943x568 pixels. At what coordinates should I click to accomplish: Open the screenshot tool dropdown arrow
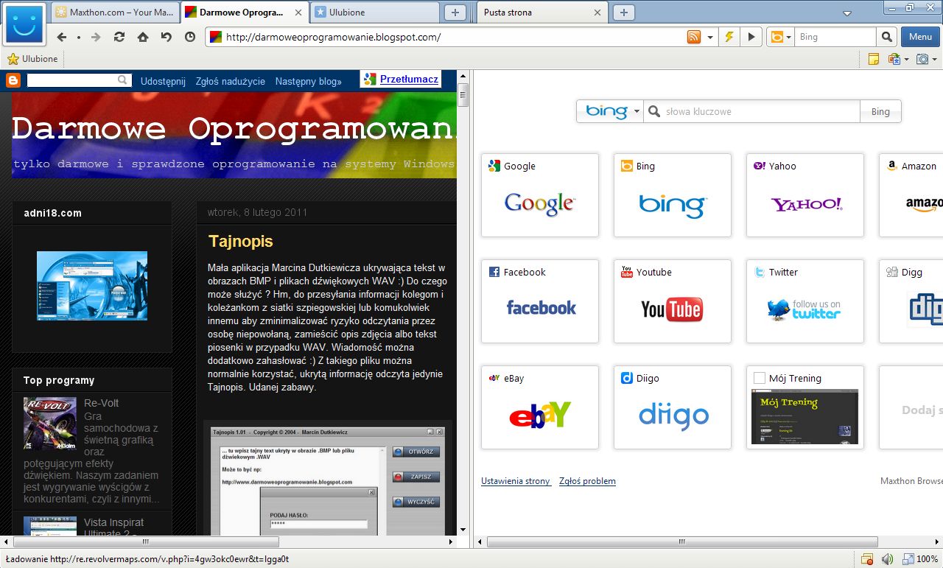click(934, 58)
